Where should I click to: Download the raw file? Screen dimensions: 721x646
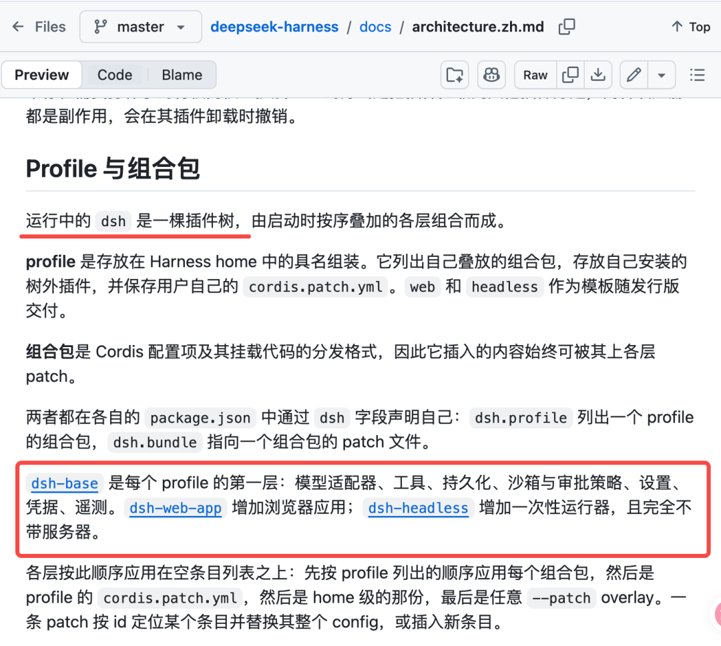597,75
